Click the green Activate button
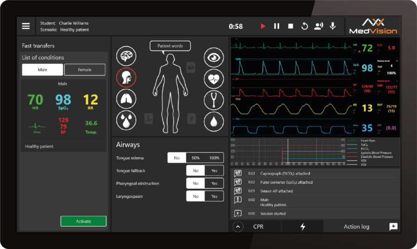This screenshot has width=417, height=249. coord(83,221)
